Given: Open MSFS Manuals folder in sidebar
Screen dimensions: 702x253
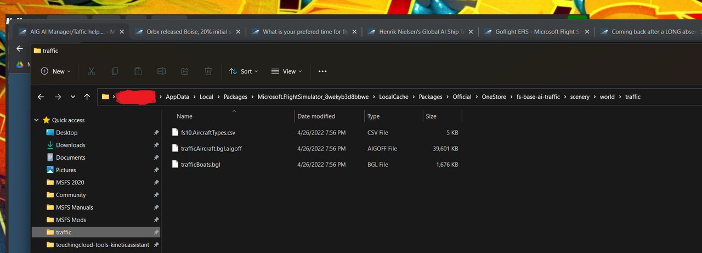Looking at the screenshot, I should (x=75, y=207).
